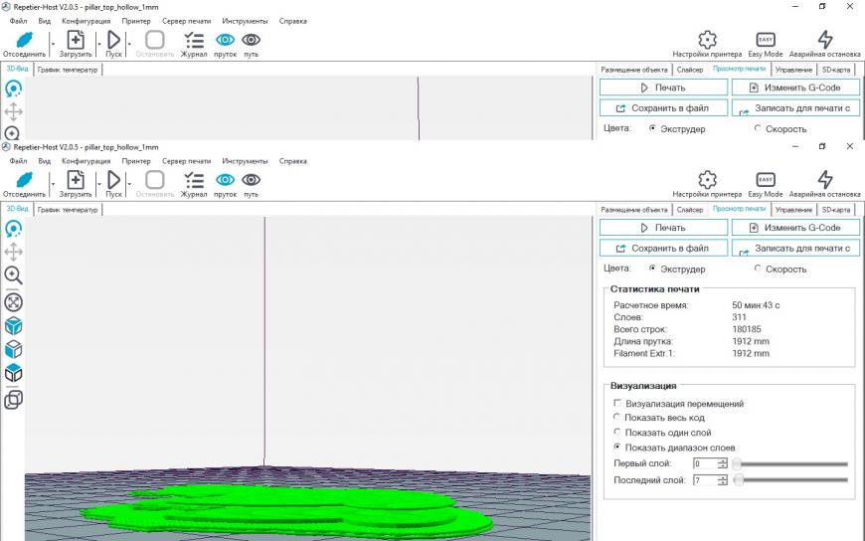Click the third cube view icon
The width and height of the screenshot is (865, 541).
[13, 373]
